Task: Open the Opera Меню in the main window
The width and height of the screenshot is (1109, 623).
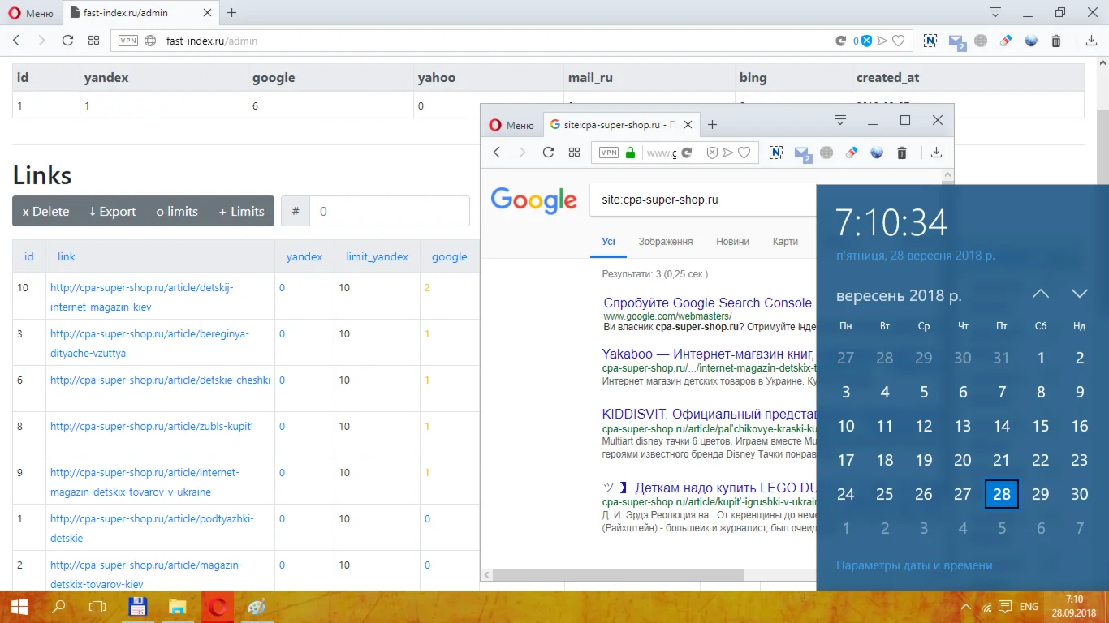Action: click(x=31, y=13)
